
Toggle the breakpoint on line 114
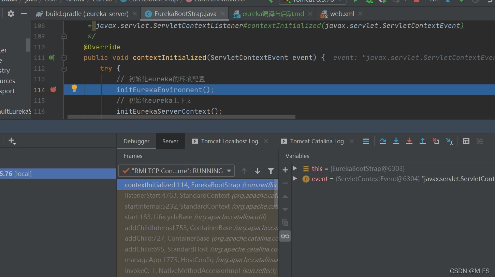click(x=53, y=89)
